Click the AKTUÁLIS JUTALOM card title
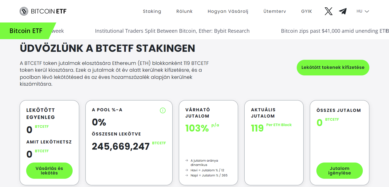This screenshot has height=187, width=389. [263, 113]
